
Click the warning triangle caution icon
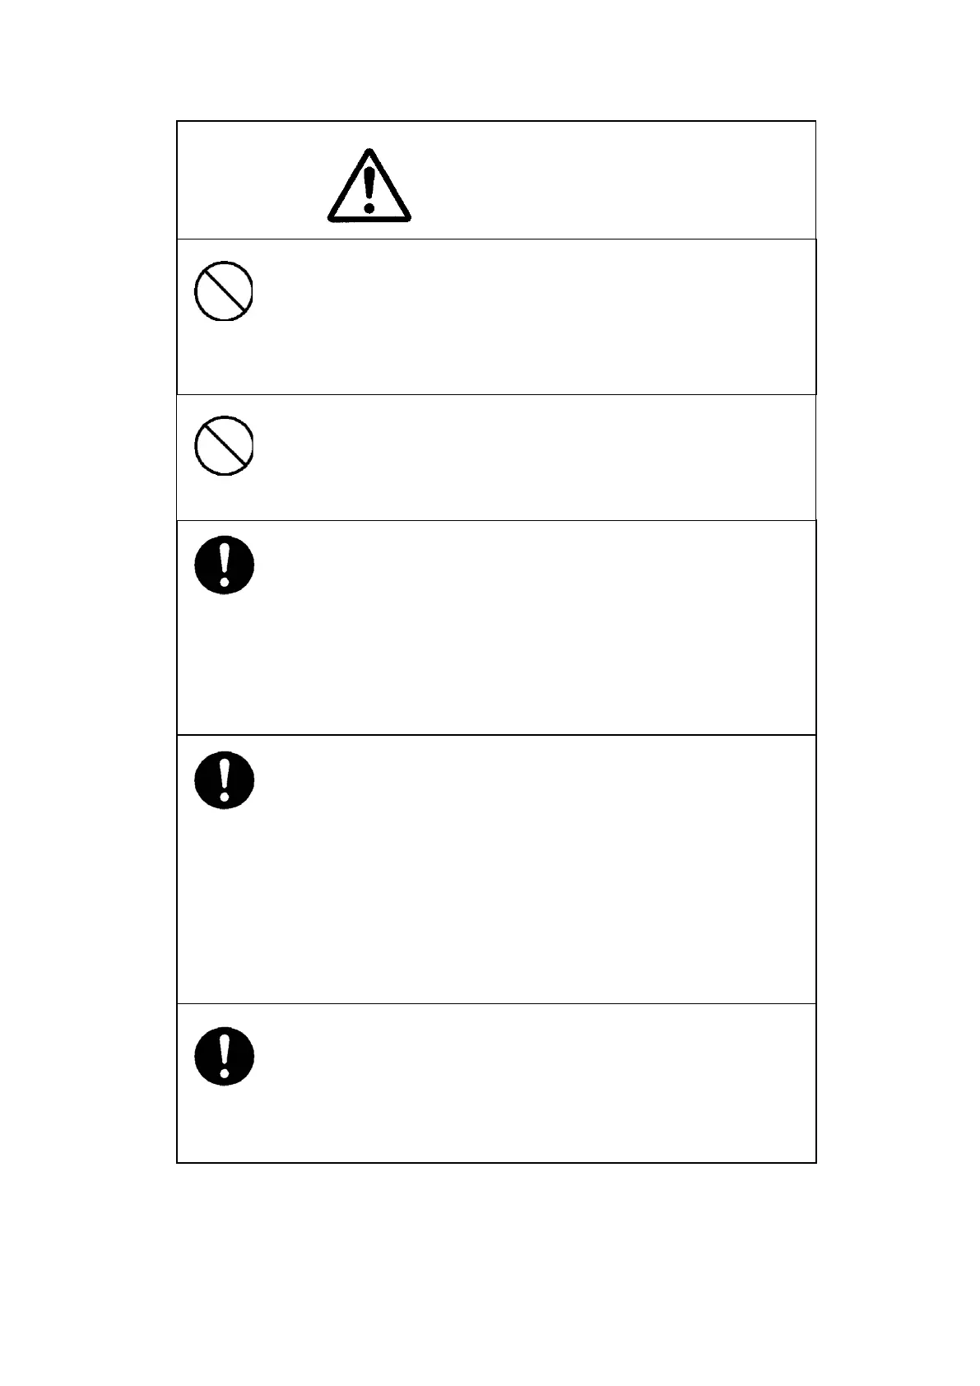(369, 186)
